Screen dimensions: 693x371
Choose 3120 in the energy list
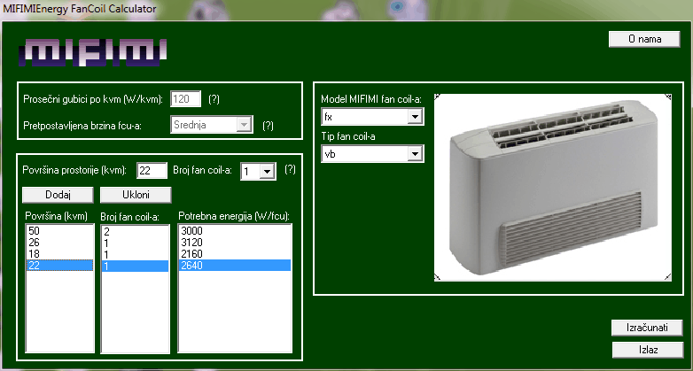tap(234, 242)
